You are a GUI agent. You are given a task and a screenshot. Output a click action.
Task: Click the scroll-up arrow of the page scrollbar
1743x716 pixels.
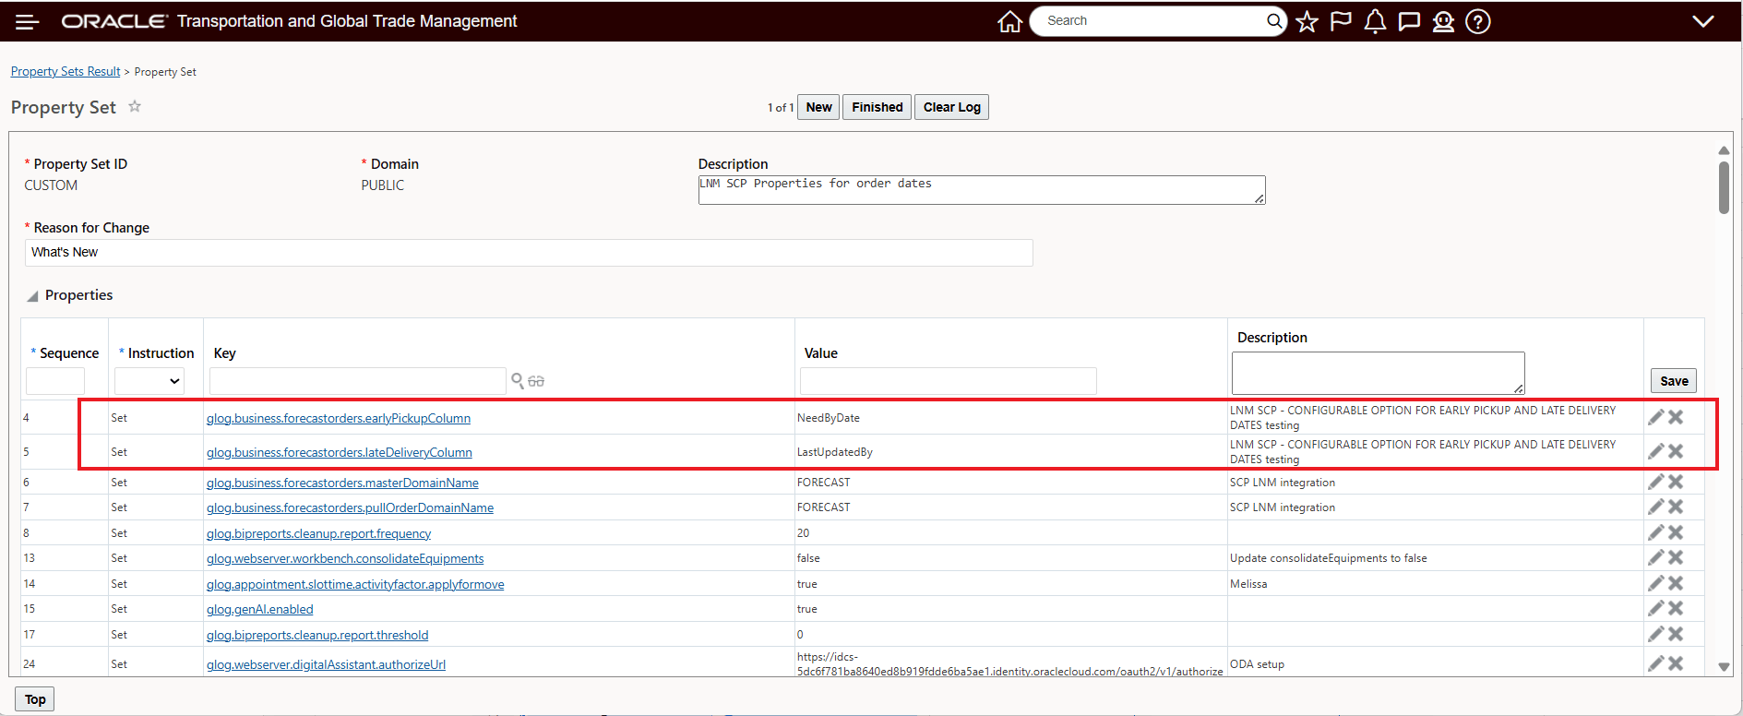[1724, 150]
